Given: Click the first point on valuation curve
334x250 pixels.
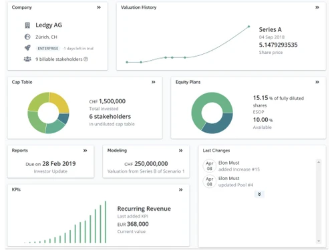Looking at the screenshot, I should 127,62.
